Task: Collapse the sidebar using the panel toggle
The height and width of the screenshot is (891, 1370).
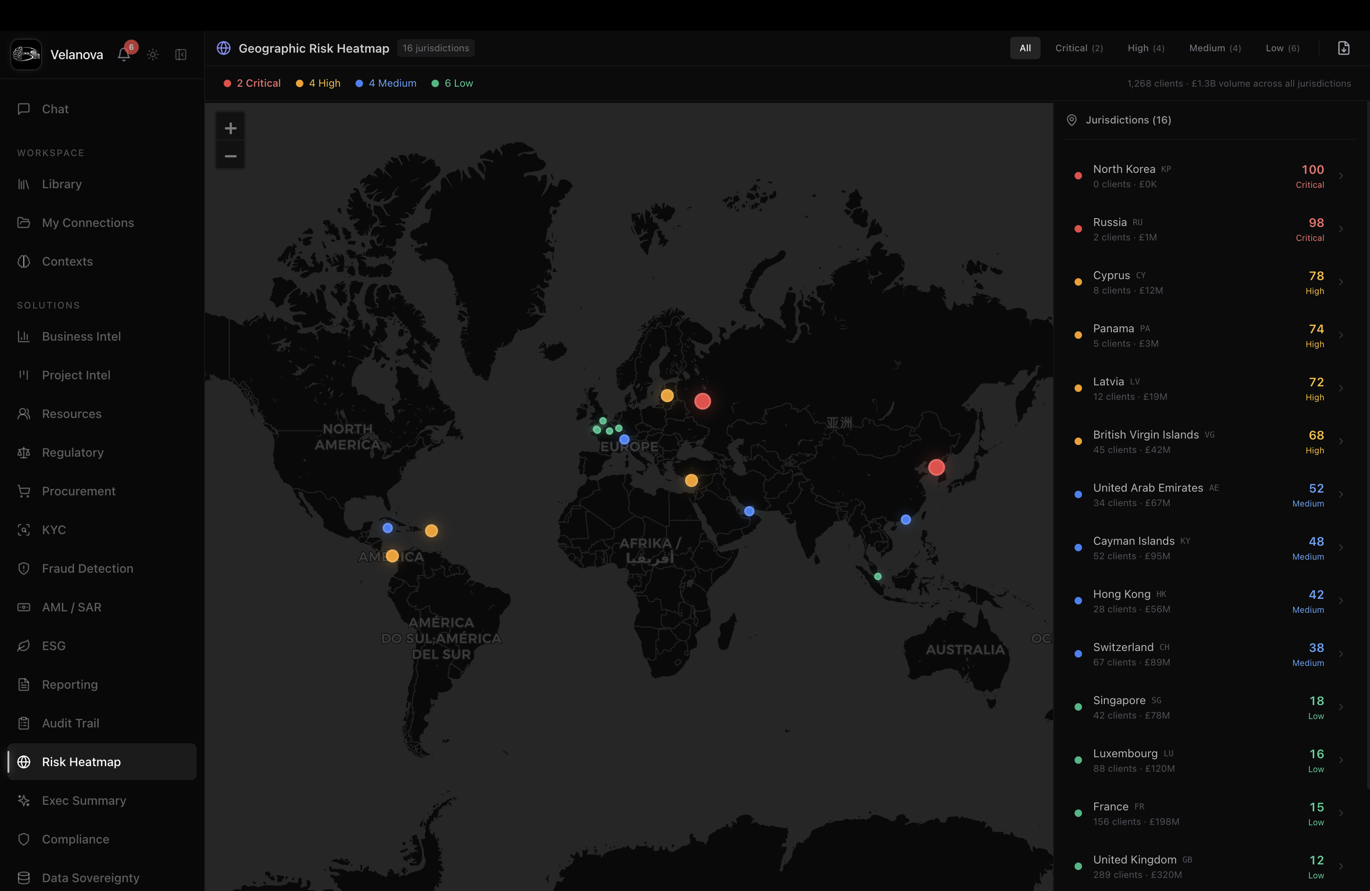Action: click(180, 55)
